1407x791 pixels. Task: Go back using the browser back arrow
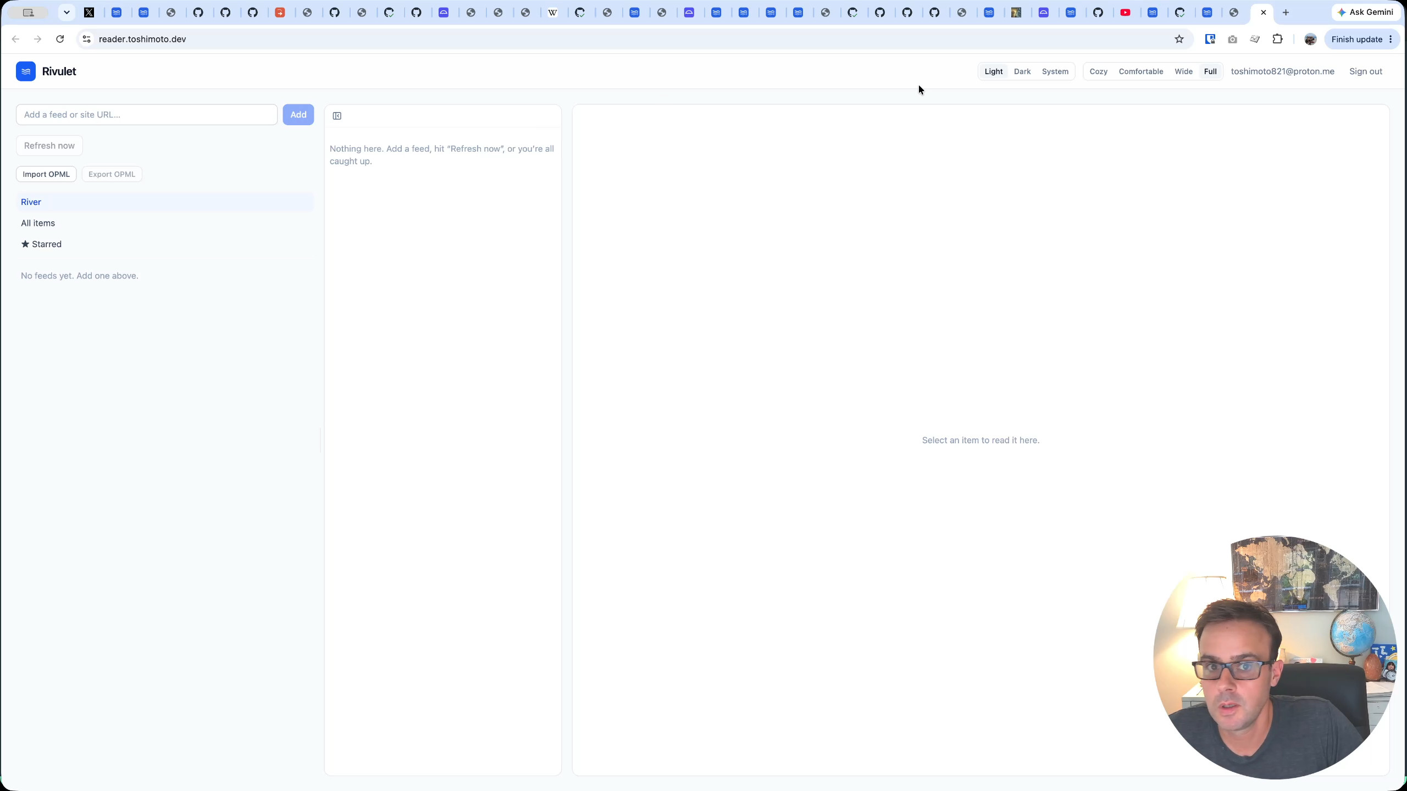[x=15, y=39]
